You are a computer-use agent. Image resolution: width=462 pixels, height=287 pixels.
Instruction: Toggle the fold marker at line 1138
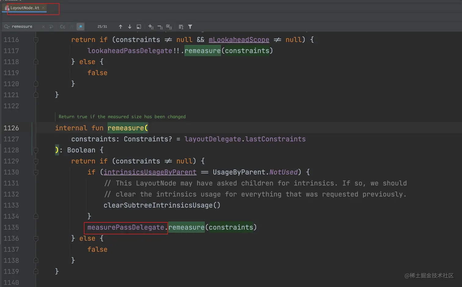pos(36,260)
